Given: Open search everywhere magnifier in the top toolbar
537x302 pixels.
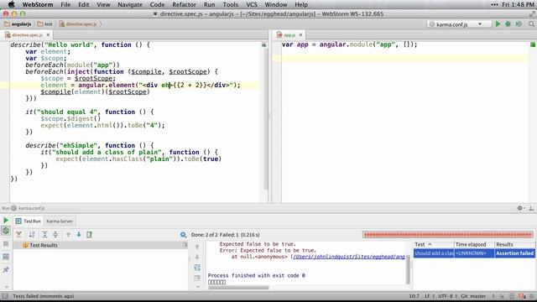Looking at the screenshot, I should (x=531, y=24).
